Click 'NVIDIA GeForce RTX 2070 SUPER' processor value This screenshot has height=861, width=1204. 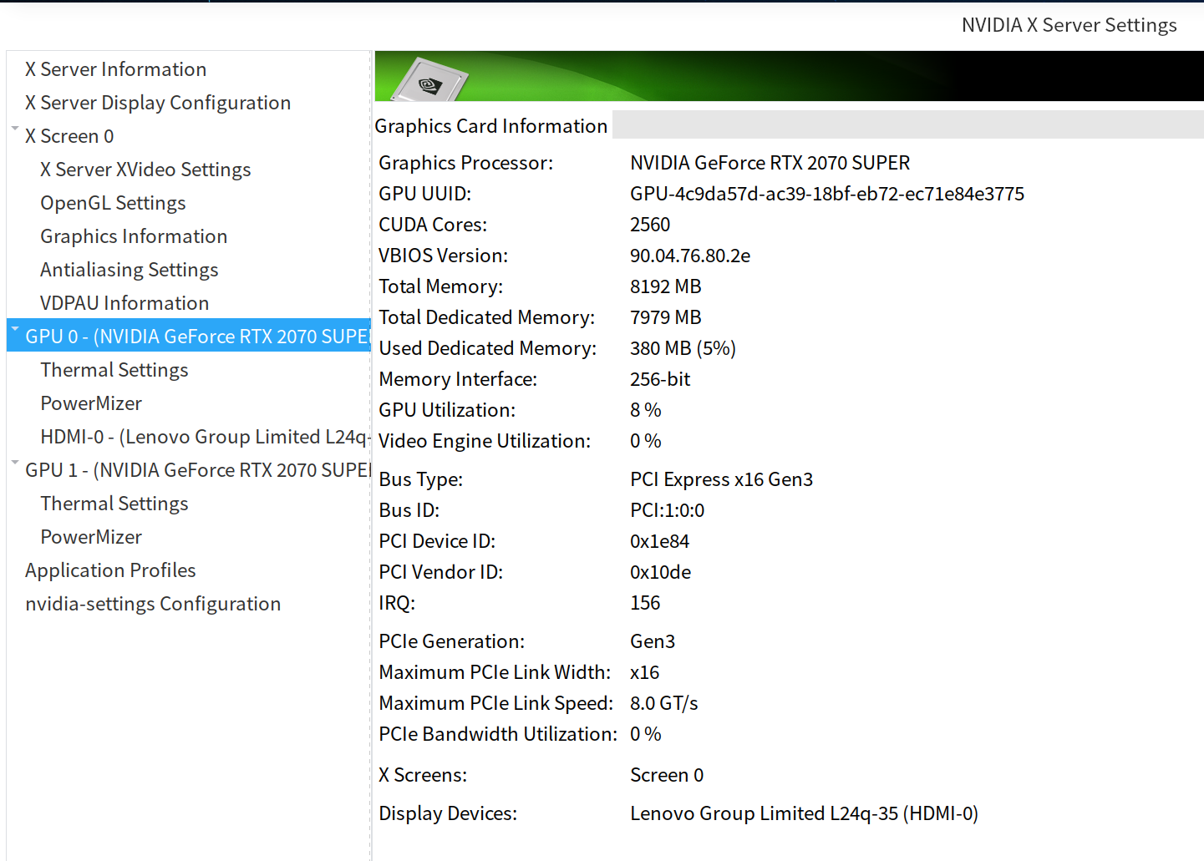click(x=770, y=163)
